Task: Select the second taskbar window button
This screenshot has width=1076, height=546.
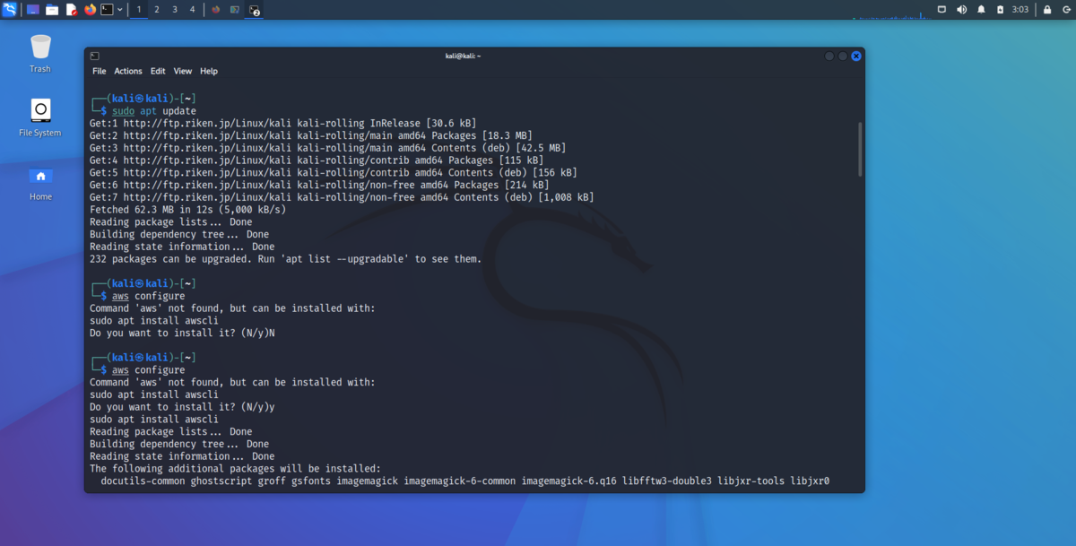Action: [235, 10]
